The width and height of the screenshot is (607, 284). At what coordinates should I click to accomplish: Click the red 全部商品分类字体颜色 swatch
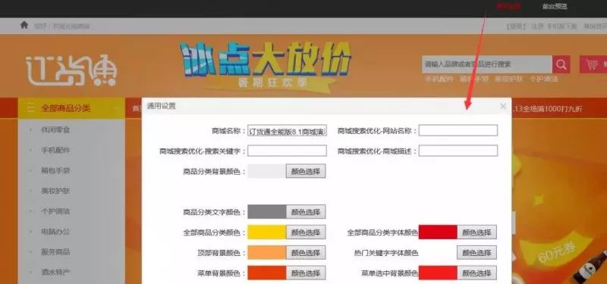[x=438, y=233]
